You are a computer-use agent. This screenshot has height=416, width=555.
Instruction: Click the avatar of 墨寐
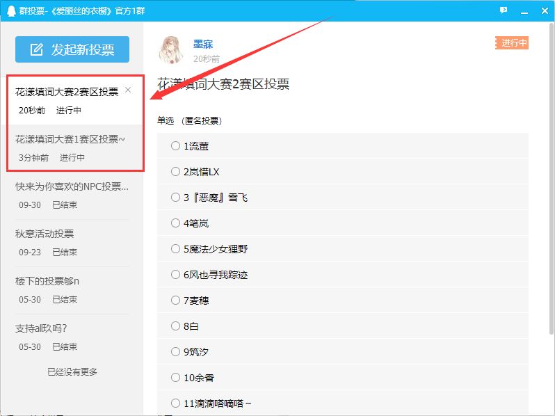171,50
